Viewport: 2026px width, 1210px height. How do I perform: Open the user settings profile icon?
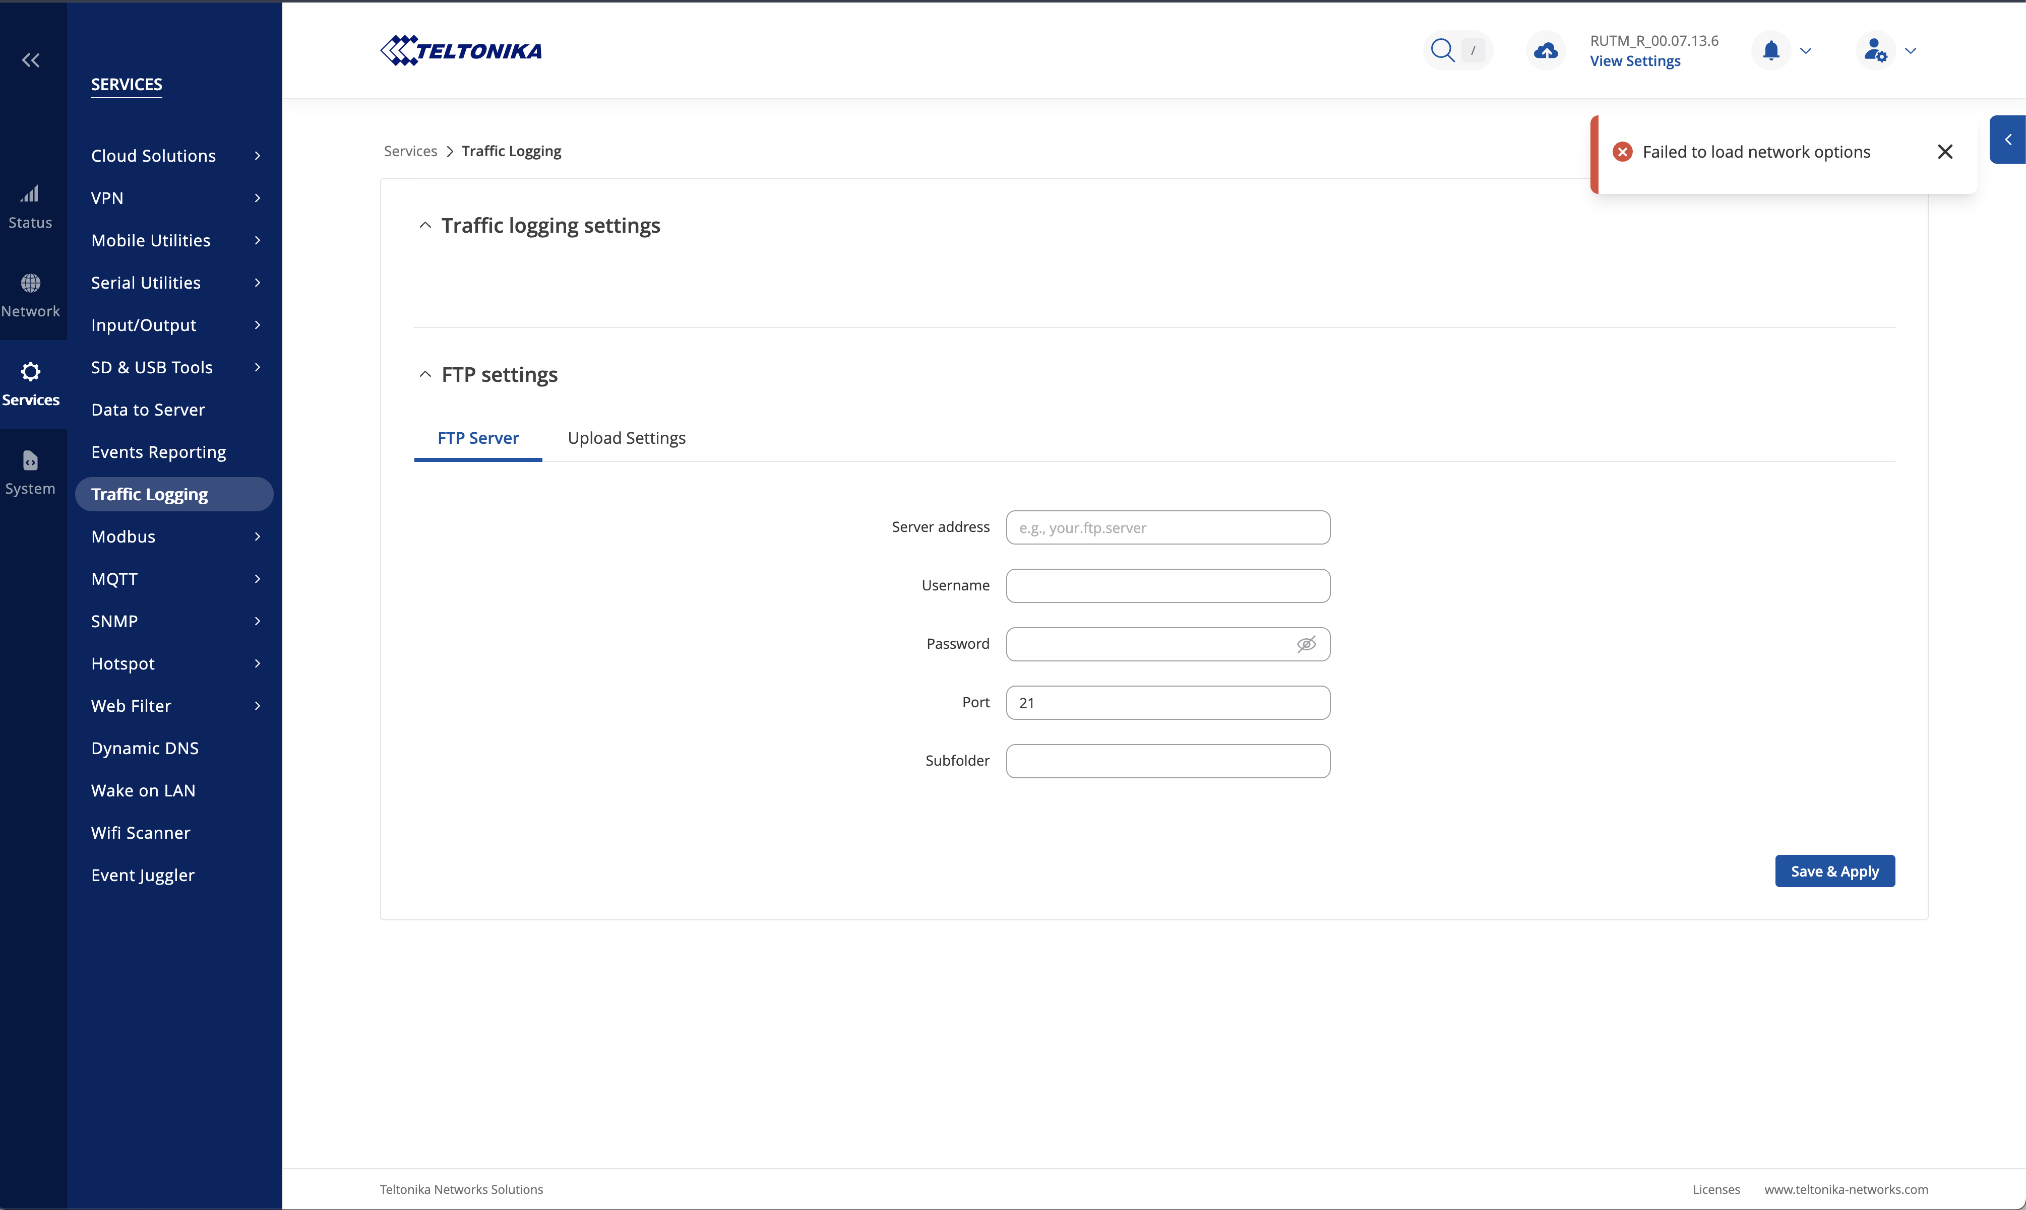coord(1876,50)
